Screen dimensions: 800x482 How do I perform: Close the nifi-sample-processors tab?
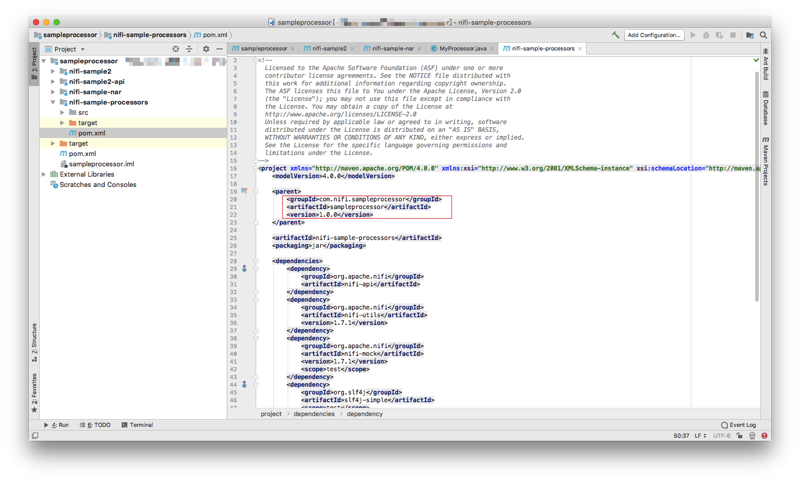point(580,48)
